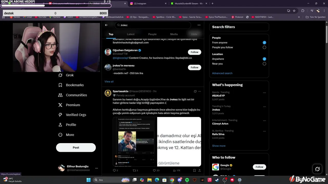
Task: Click the Grok icon in the sidebar
Action: pos(60,75)
